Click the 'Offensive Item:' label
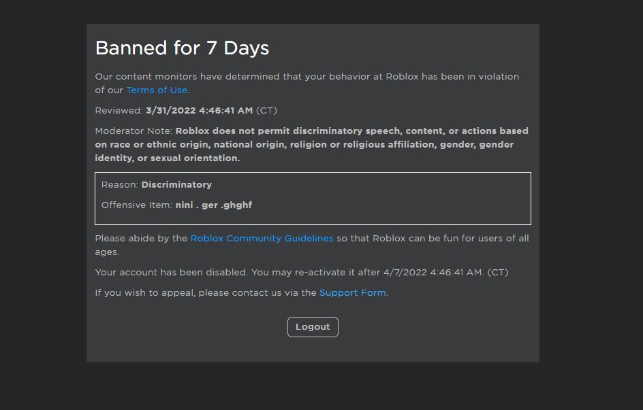Screen dimensions: 643x410 point(137,205)
